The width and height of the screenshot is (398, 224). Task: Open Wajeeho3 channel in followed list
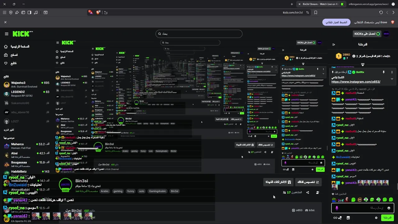[26, 85]
